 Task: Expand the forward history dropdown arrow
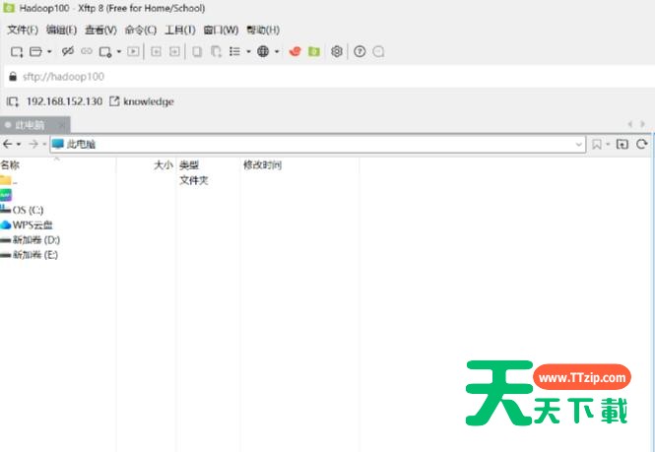click(44, 145)
